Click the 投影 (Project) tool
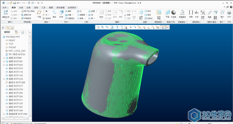Image resolution: width=233 pixels, height=124 pixels. click(127, 15)
